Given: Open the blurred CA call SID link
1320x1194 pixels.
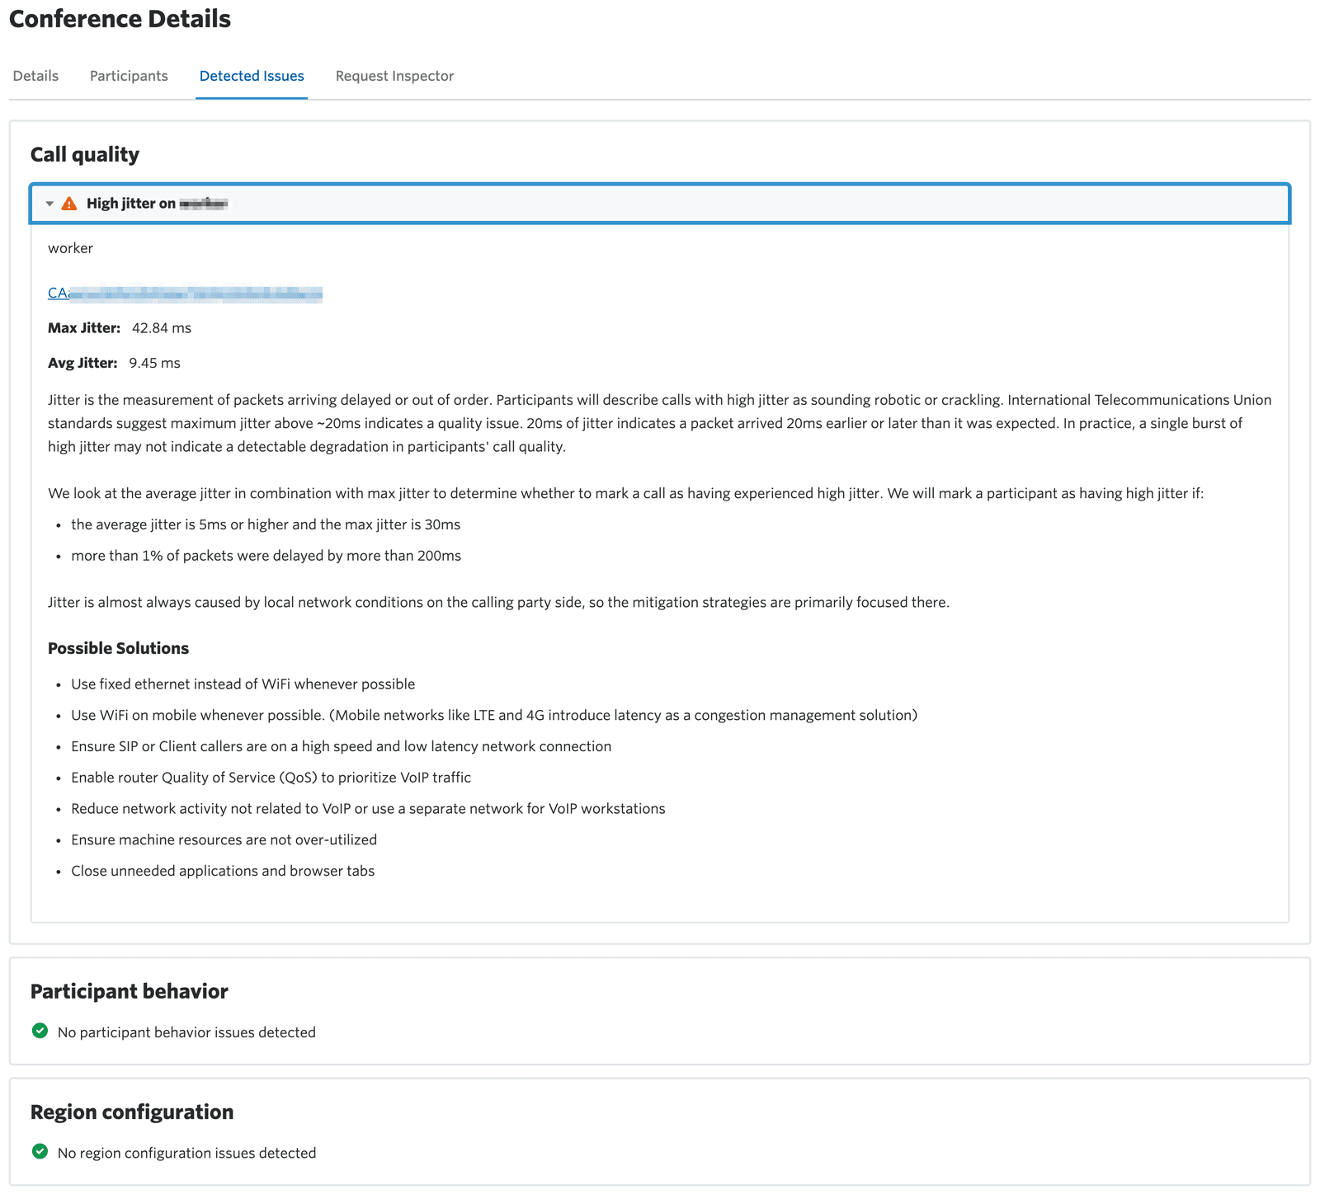Looking at the screenshot, I should (x=185, y=294).
